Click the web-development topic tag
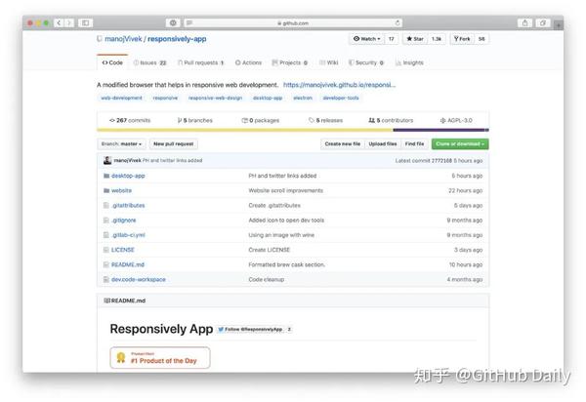This screenshot has width=586, height=402. click(121, 98)
